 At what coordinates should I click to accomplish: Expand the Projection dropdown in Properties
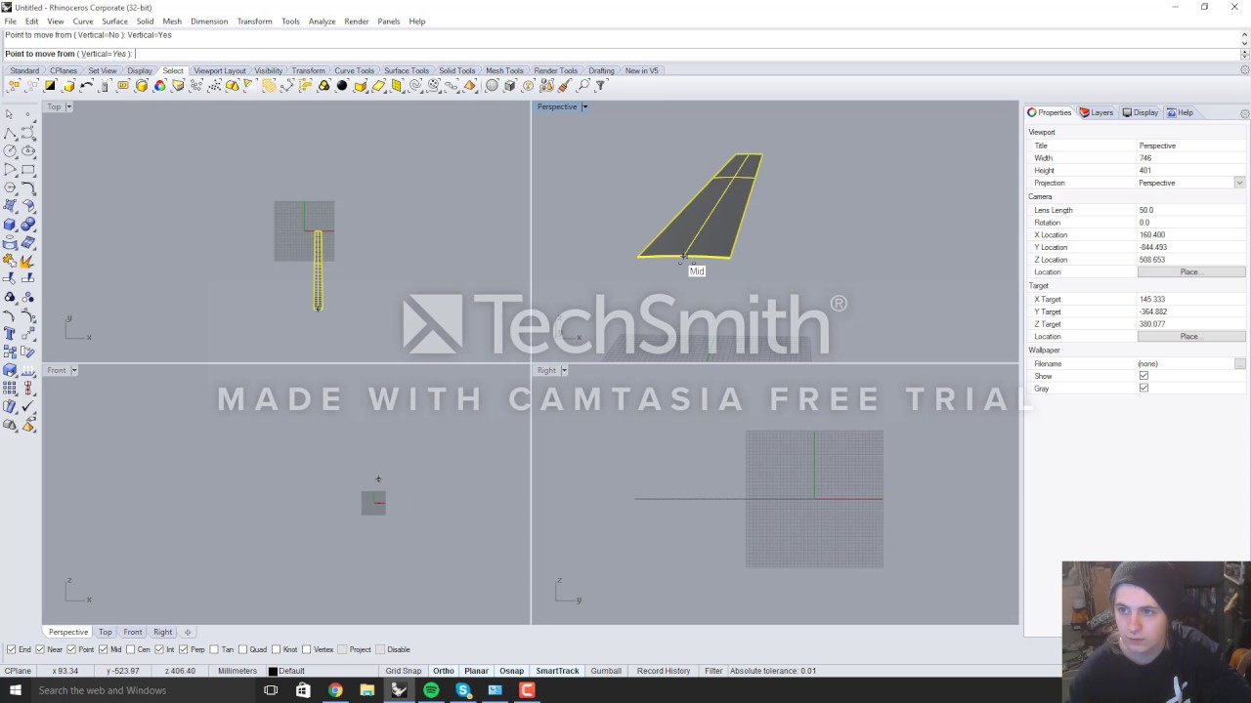1239,183
